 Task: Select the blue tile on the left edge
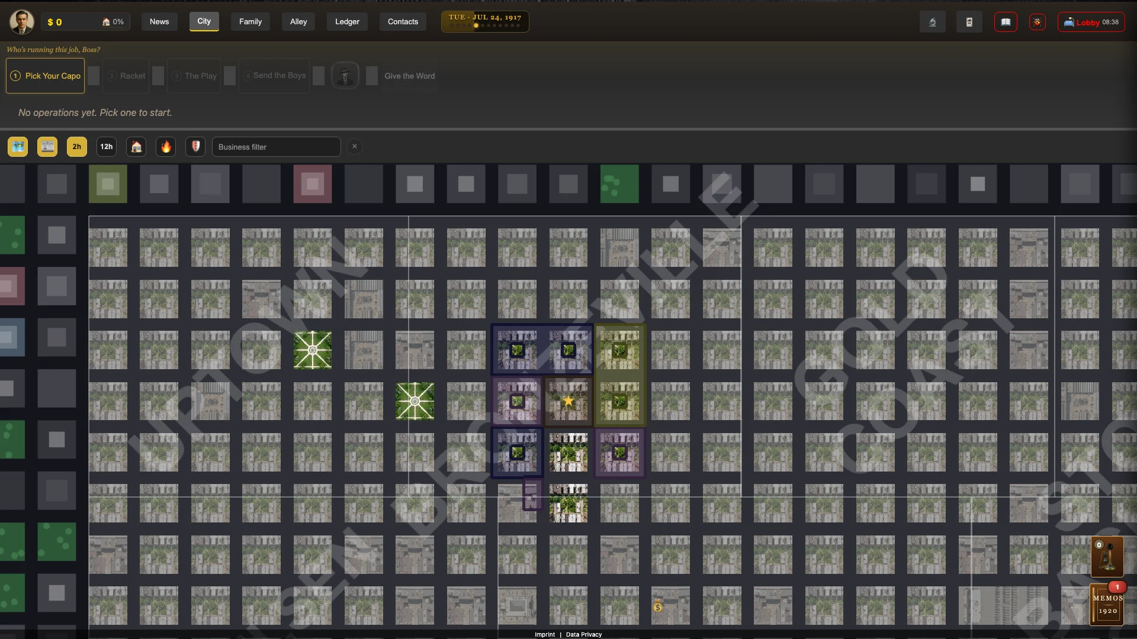(x=12, y=337)
